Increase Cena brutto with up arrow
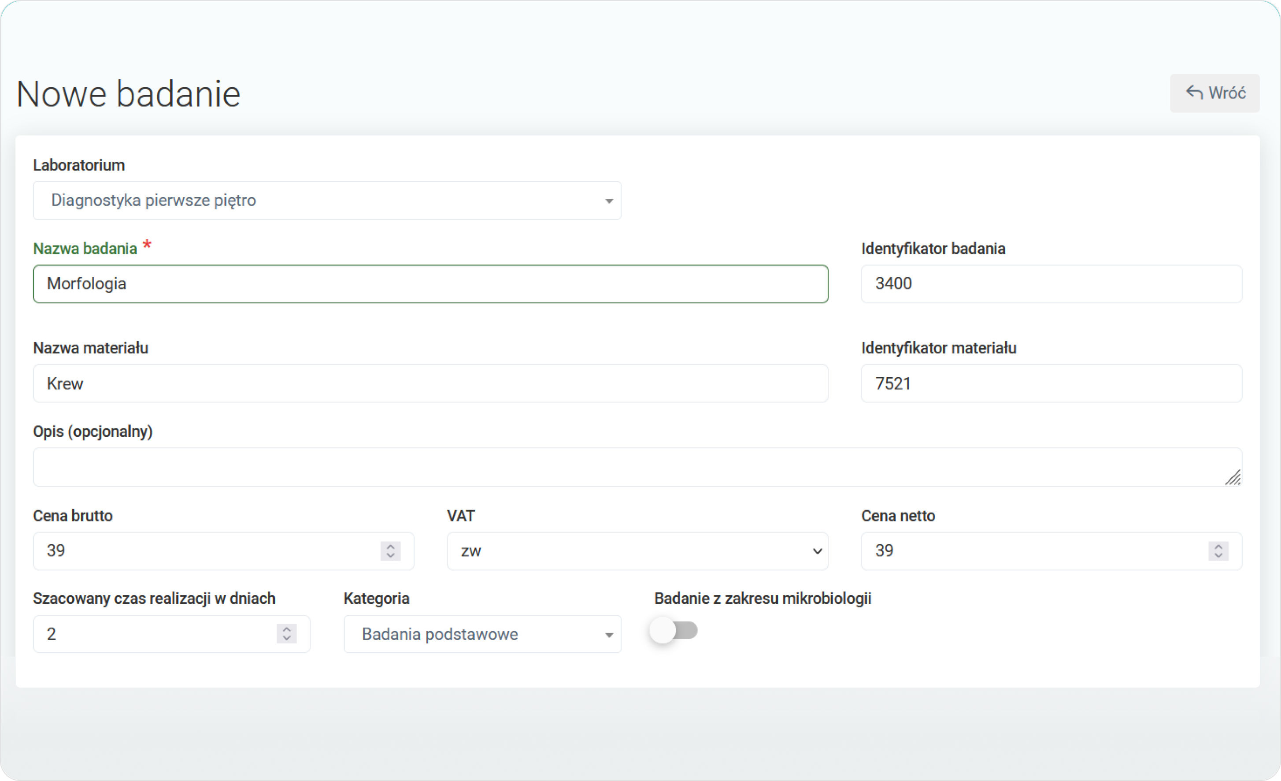This screenshot has height=781, width=1281. (390, 546)
